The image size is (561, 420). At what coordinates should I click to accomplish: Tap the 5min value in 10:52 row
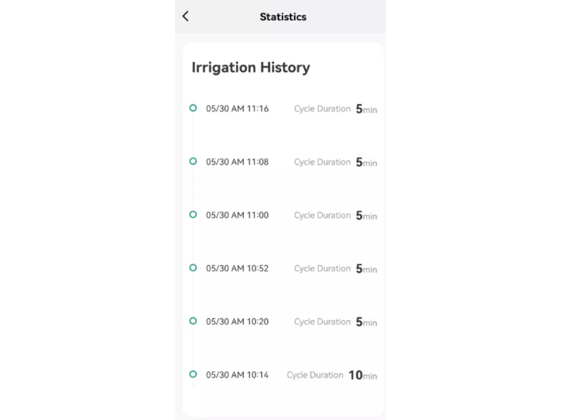tap(366, 269)
